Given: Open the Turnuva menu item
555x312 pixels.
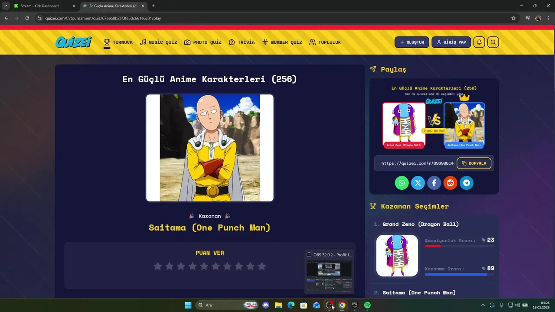Looking at the screenshot, I should tap(118, 42).
